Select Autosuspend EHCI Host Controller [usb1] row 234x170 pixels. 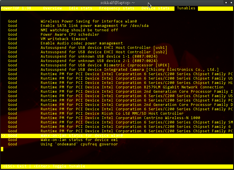point(117,48)
